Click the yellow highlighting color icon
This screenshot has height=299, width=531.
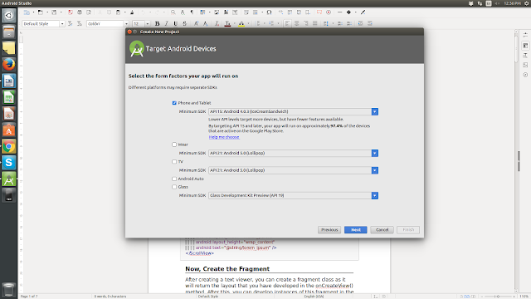pyautogui.click(x=241, y=24)
